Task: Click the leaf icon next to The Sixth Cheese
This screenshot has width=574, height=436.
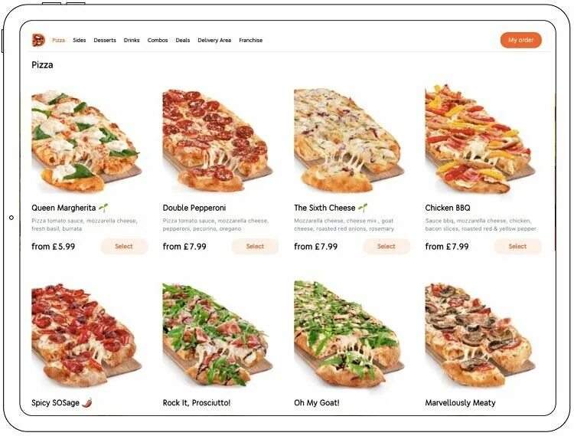Action: [x=363, y=208]
